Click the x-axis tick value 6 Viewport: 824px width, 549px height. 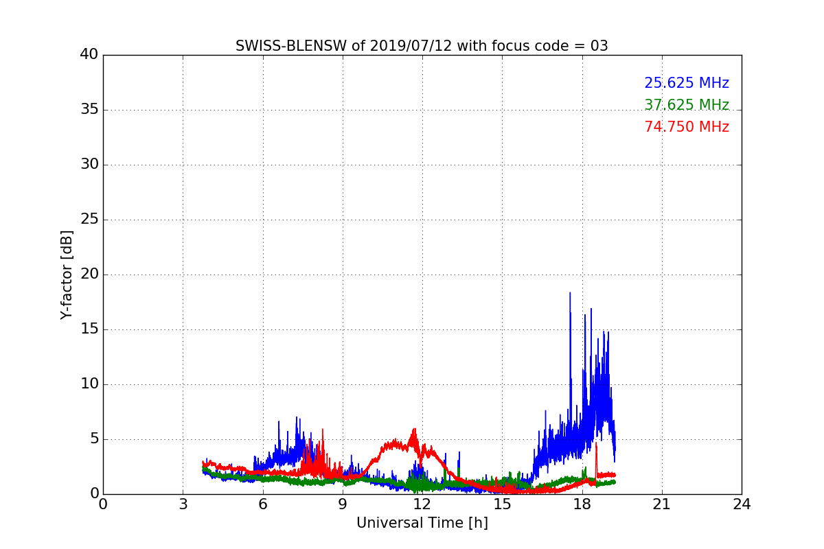(x=262, y=504)
